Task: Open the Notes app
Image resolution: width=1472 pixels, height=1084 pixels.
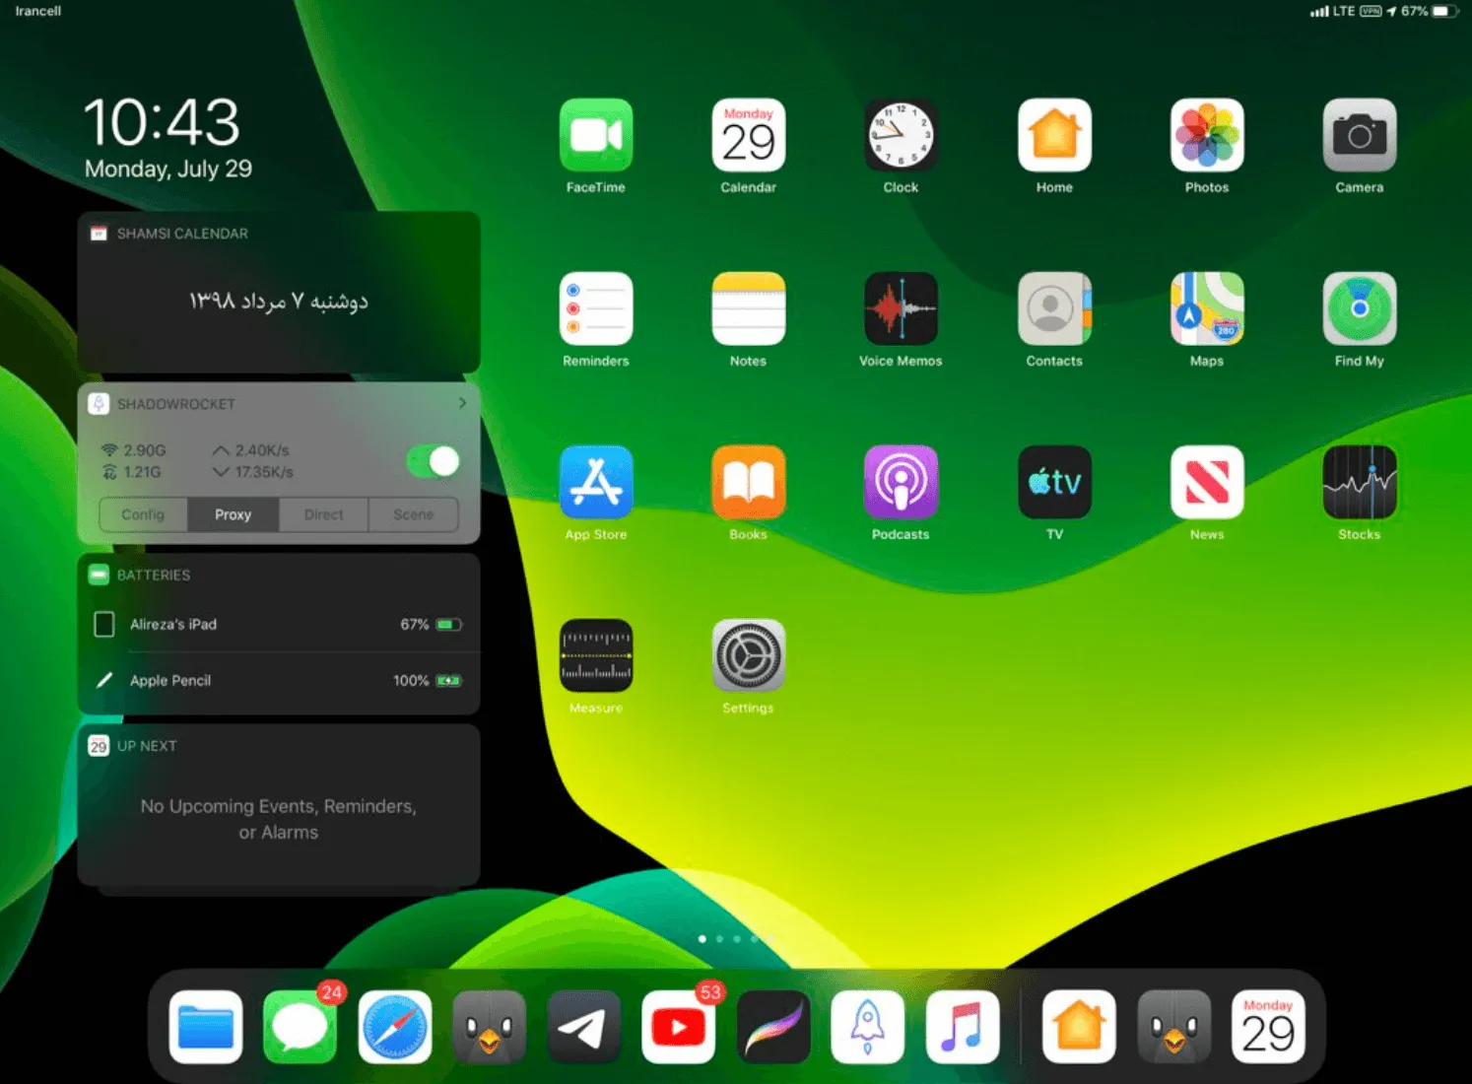Action: coord(748,308)
